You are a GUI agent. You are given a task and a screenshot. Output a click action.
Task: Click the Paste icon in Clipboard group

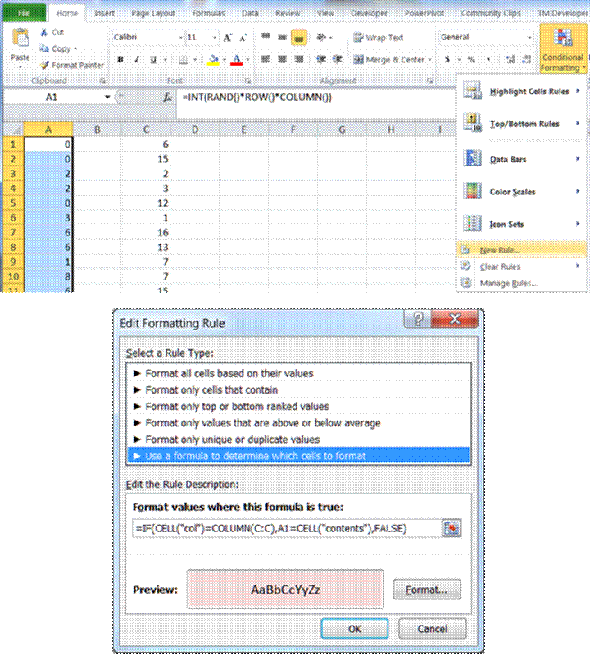pos(20,39)
